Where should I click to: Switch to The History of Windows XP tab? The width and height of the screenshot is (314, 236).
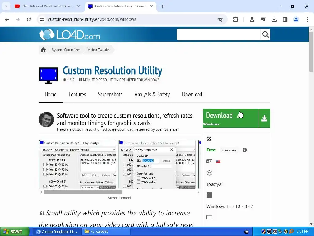coord(47,6)
